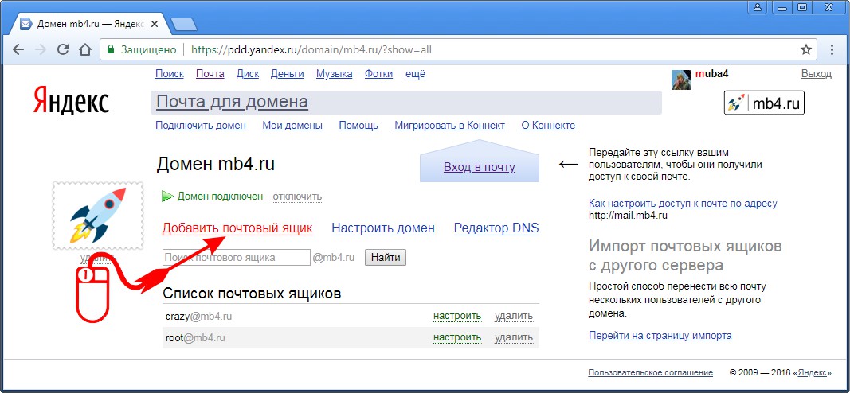This screenshot has height=393, width=850.
Task: Focus the Поиск почтового ящика field
Action: 237,258
